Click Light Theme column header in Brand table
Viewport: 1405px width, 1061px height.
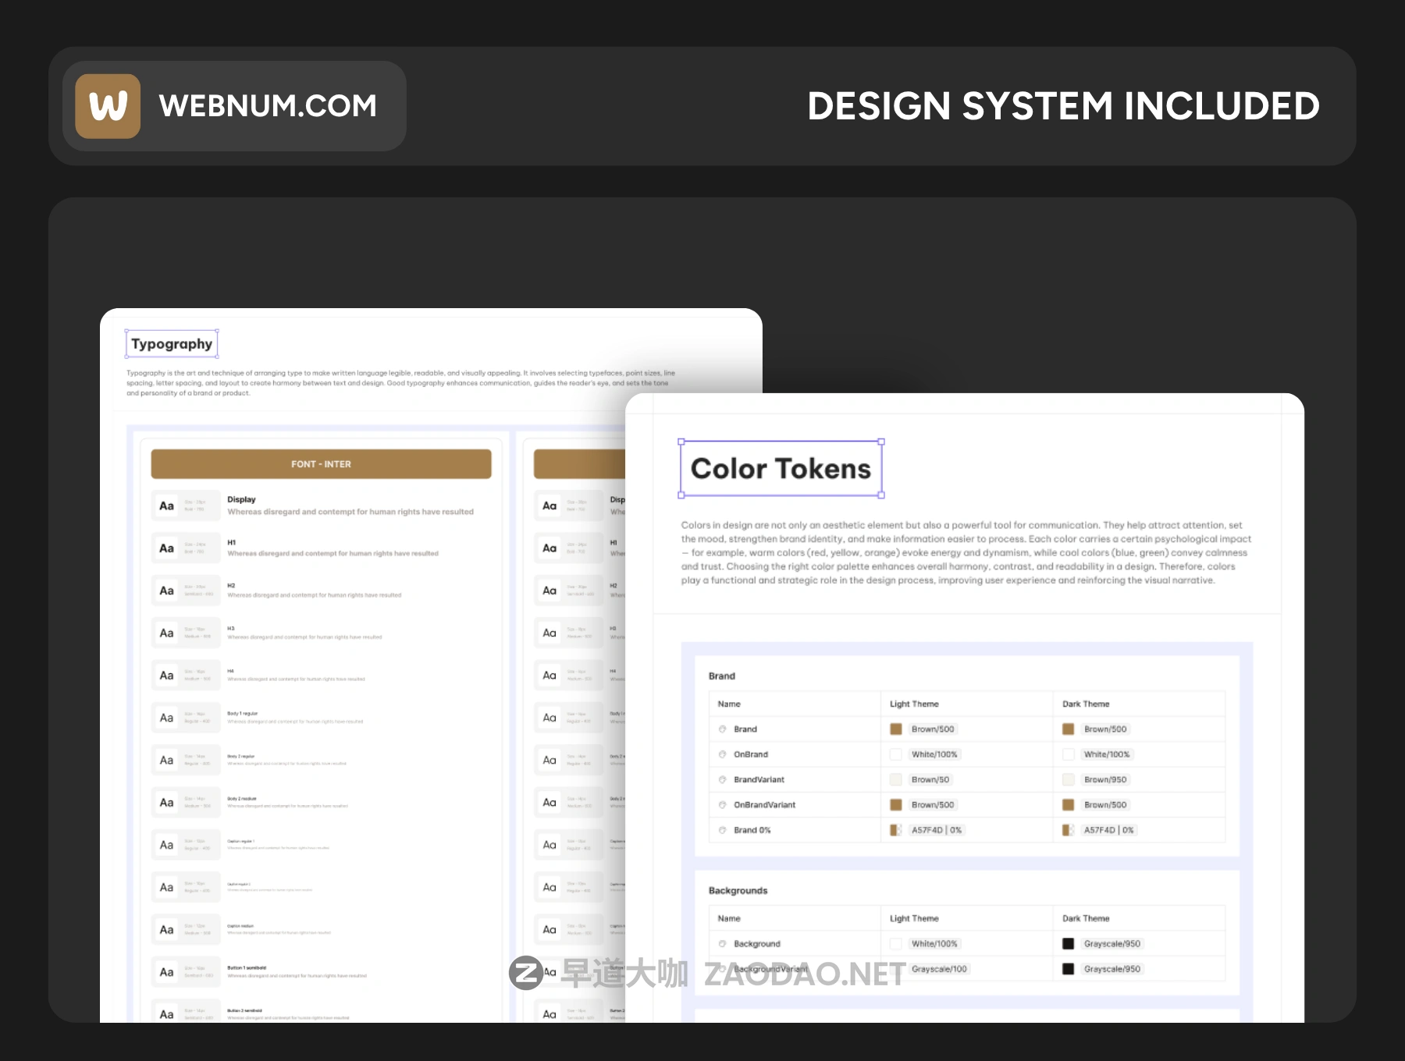coord(914,704)
